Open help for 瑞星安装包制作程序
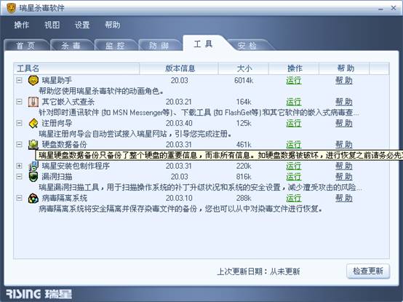Viewport: 403px width, 302px height. (344, 166)
